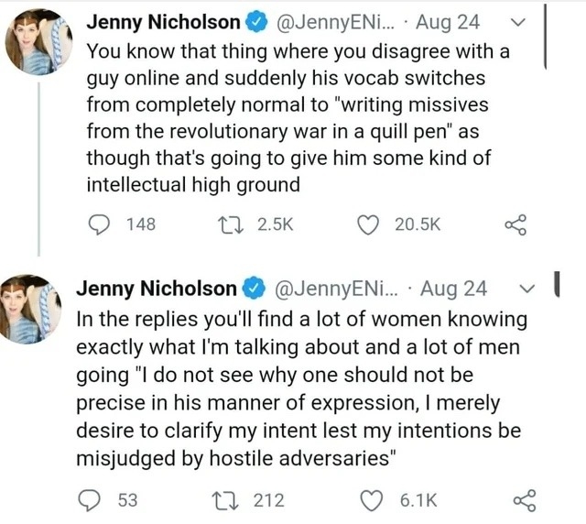The width and height of the screenshot is (586, 524).
Task: Open Jenny Nicholson's profile from first tweet name
Action: pyautogui.click(x=163, y=20)
